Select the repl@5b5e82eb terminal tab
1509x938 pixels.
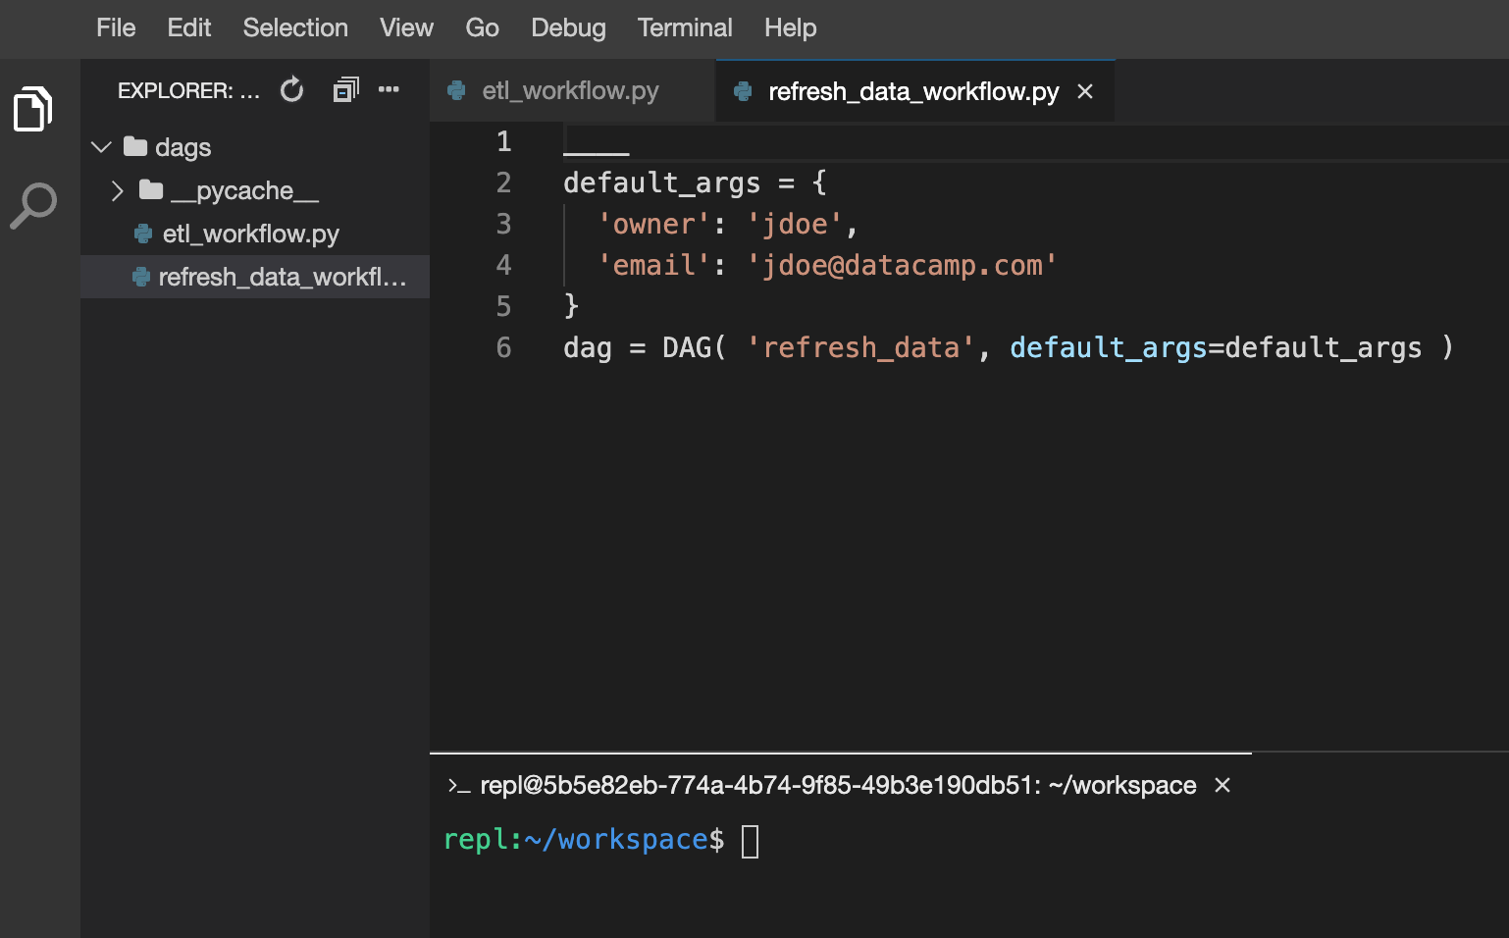click(x=838, y=785)
